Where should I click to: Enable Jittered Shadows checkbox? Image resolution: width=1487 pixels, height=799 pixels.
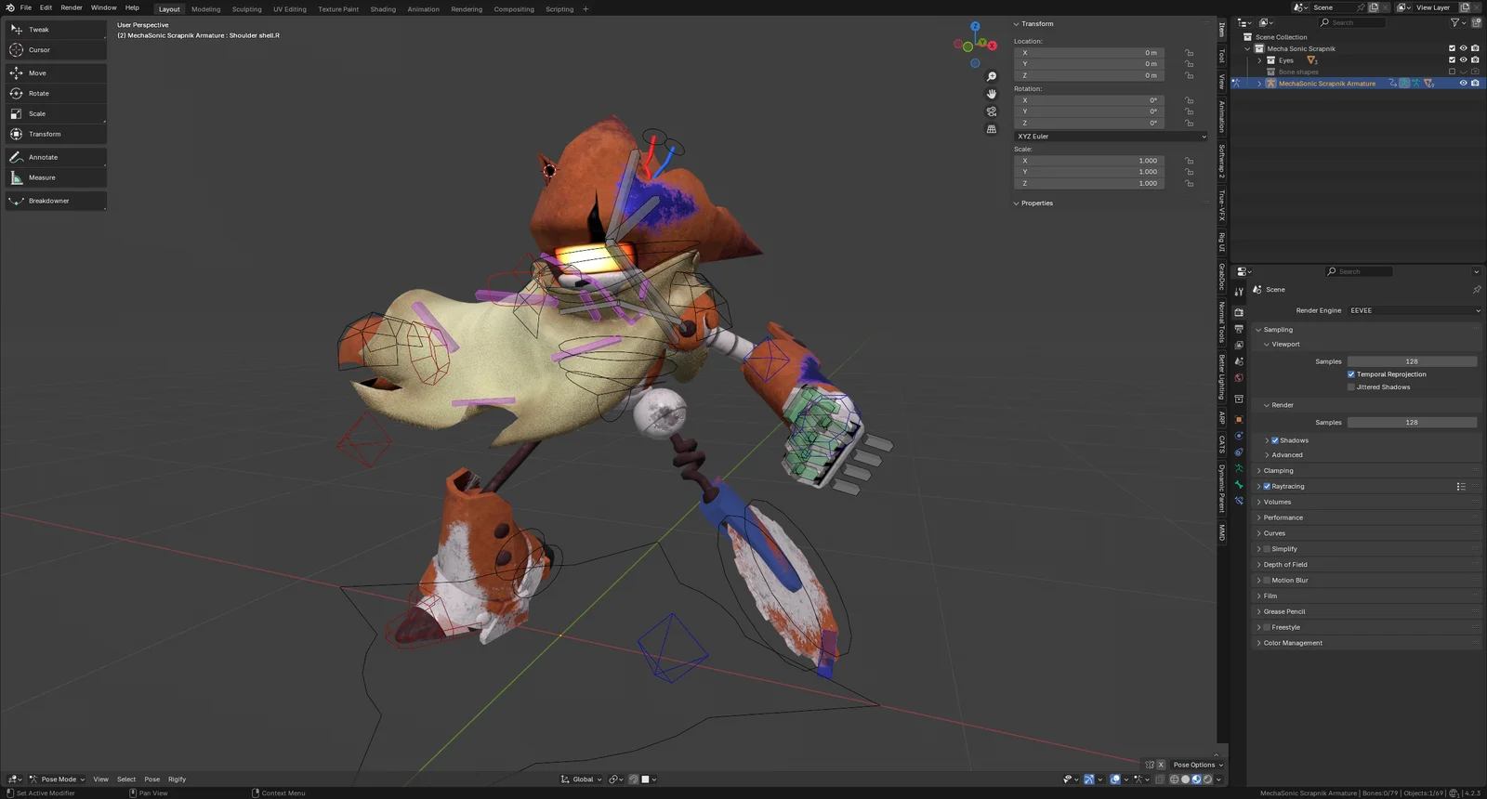pos(1351,387)
